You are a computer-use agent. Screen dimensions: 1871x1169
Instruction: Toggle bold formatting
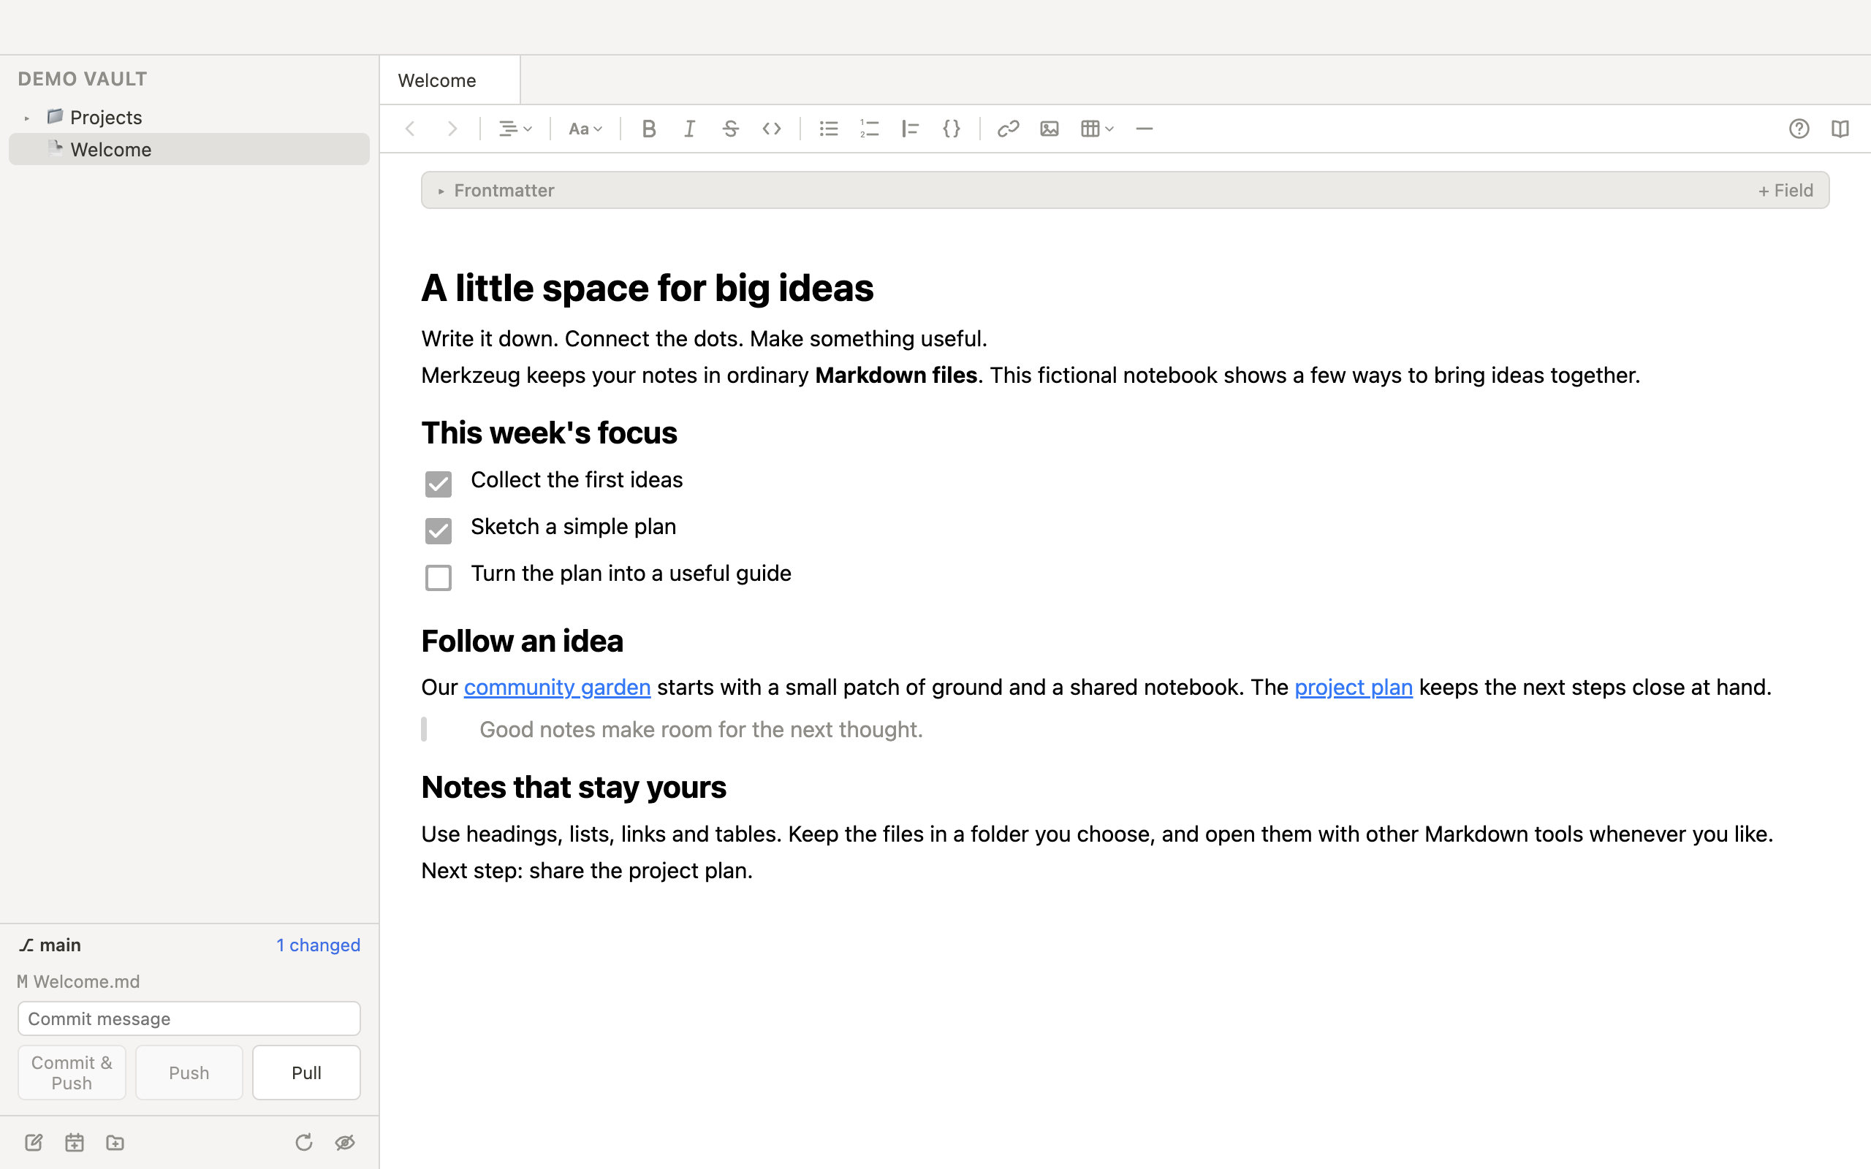tap(649, 129)
